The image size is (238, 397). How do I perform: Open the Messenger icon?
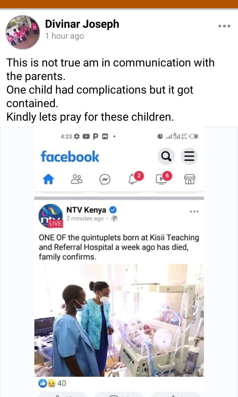[105, 179]
